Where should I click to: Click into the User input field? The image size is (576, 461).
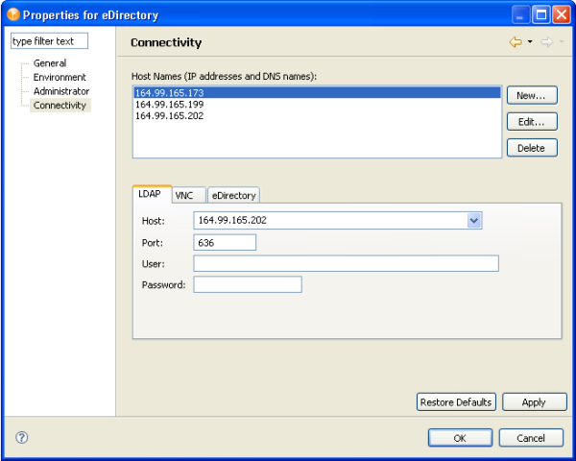tap(346, 263)
